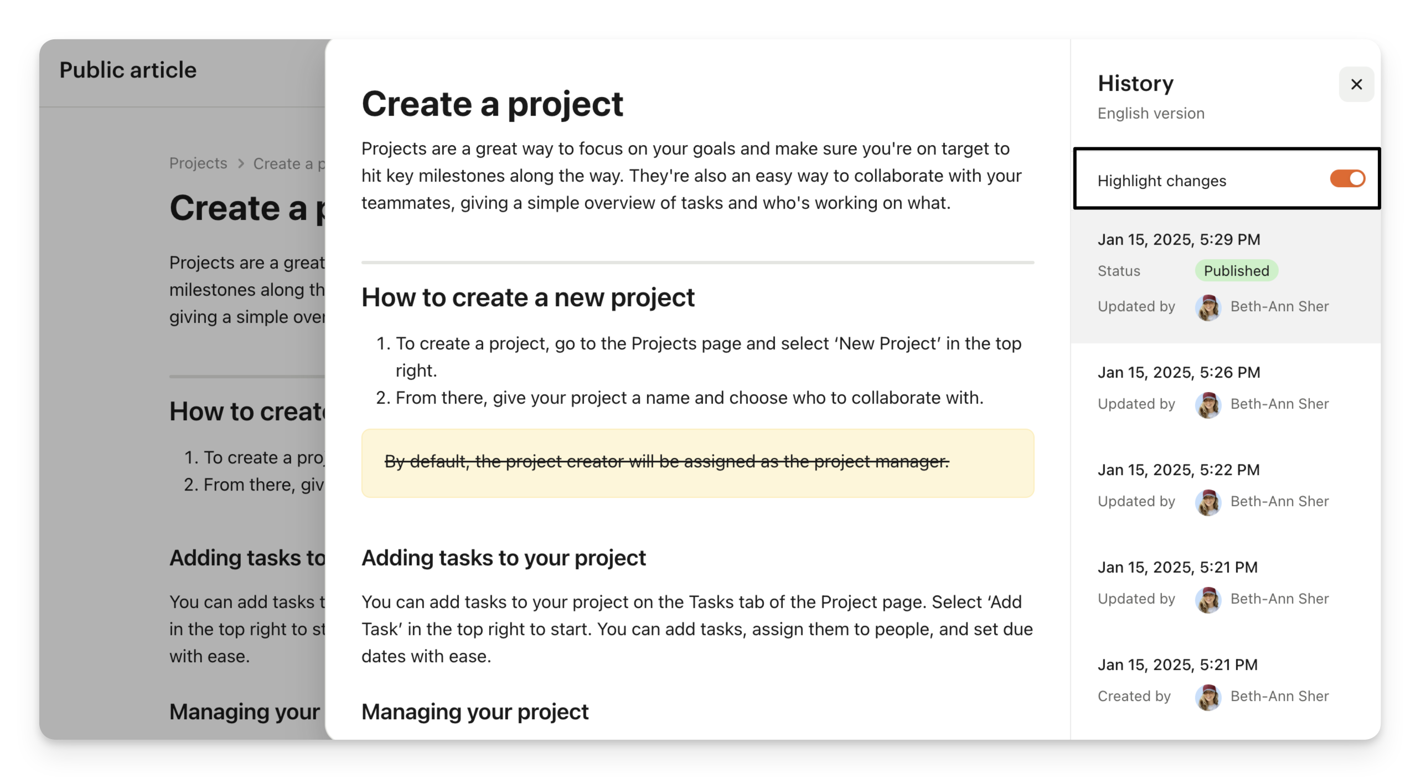Select the 5:21 PM 'Created by' version
The image size is (1420, 779).
pos(1177,665)
